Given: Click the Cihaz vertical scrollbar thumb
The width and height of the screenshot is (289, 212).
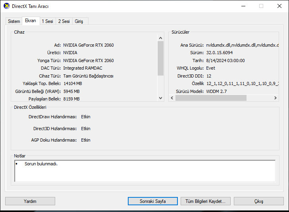Looking at the screenshot, I should pos(160,58).
